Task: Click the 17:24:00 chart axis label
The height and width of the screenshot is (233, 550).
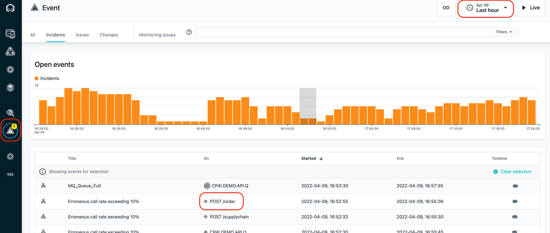Action: coord(532,129)
